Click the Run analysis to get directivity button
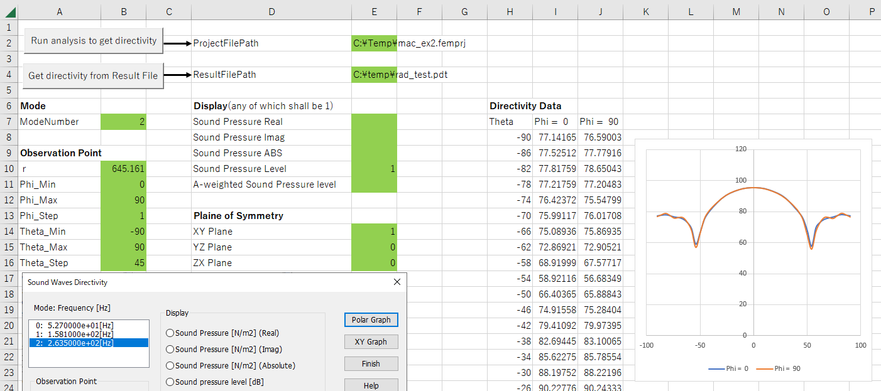Screen dimensions: 881x391 point(94,41)
